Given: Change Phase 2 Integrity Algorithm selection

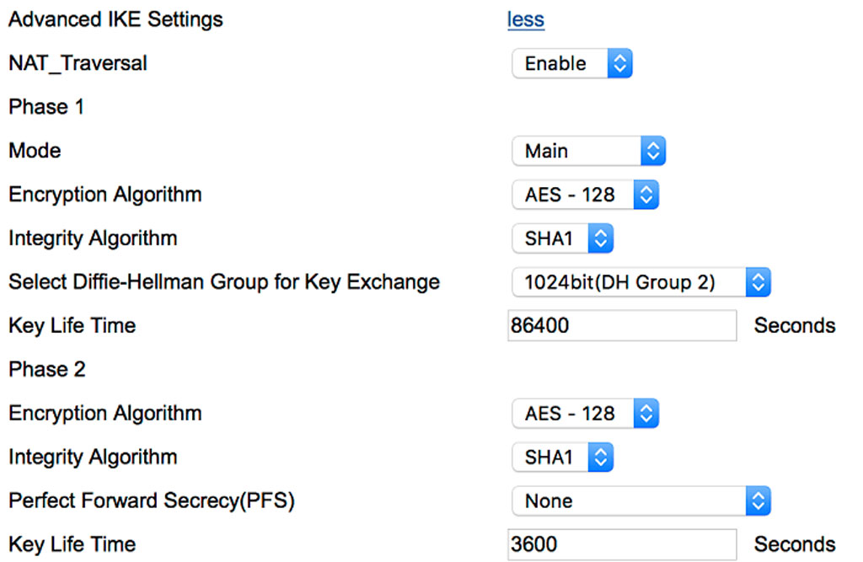Looking at the screenshot, I should tap(562, 458).
